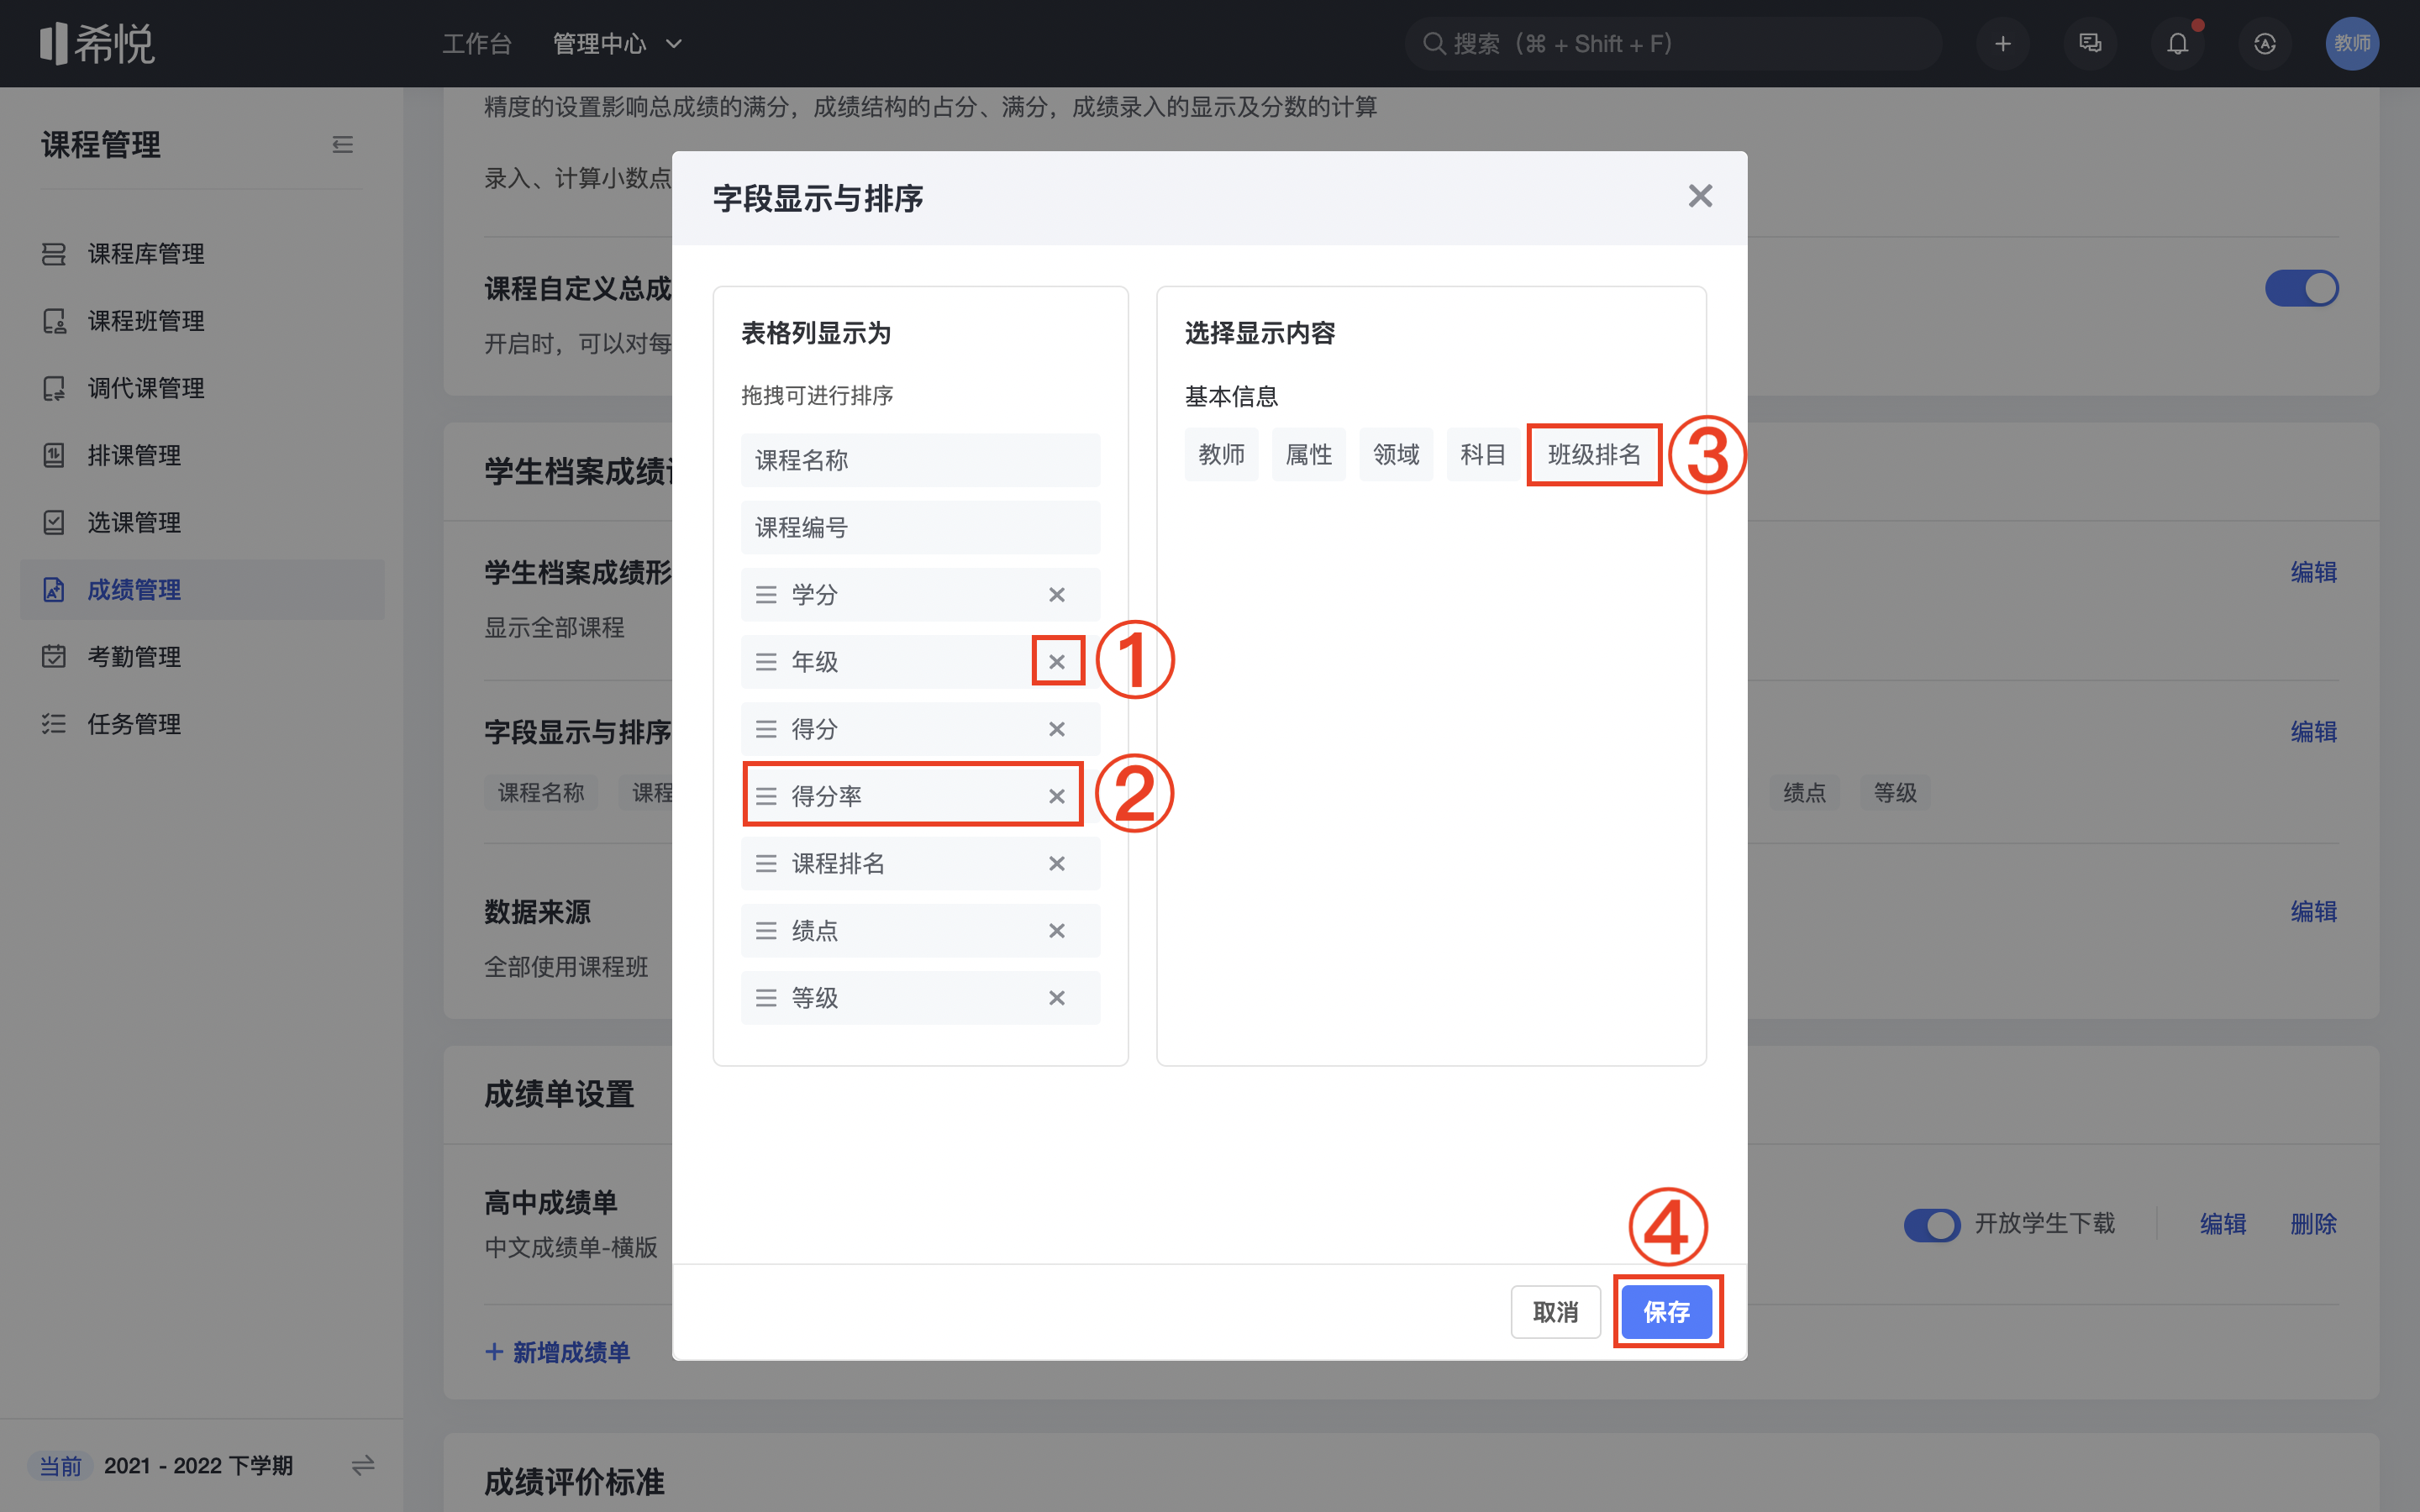Remove the 课程排名 column with its X
Image resolution: width=2420 pixels, height=1512 pixels.
(1056, 863)
